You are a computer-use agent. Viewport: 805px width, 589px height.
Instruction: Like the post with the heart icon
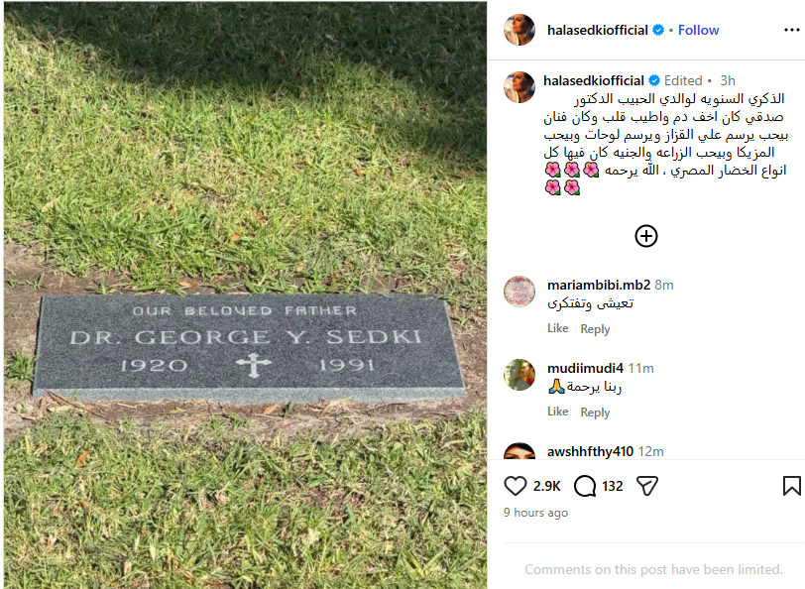coord(515,486)
